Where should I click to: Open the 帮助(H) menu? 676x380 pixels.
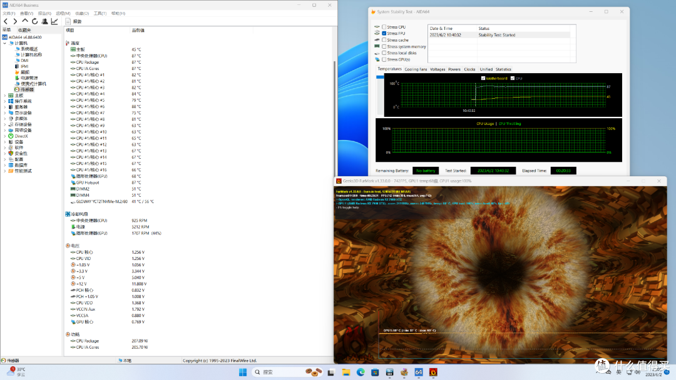[x=118, y=13]
